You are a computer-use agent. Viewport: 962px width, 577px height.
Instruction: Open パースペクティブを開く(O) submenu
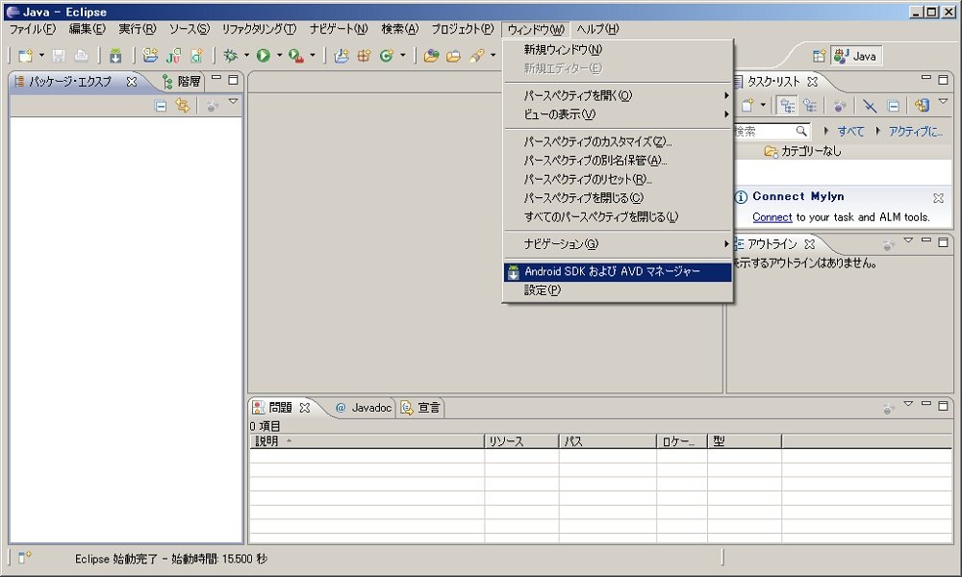pyautogui.click(x=619, y=95)
